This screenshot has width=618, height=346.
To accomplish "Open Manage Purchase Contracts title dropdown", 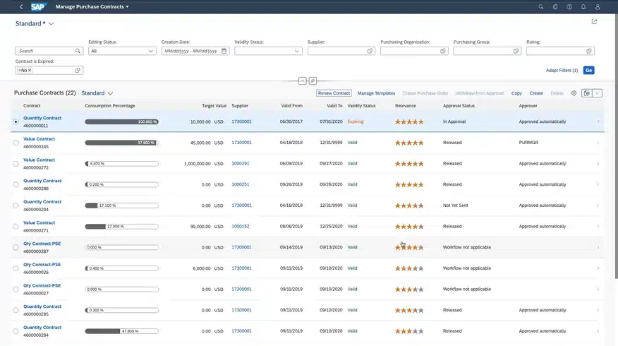I will 92,6.
